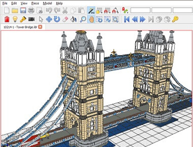Click the first greyed step icon
193x147 pixels.
pyautogui.click(x=159, y=19)
